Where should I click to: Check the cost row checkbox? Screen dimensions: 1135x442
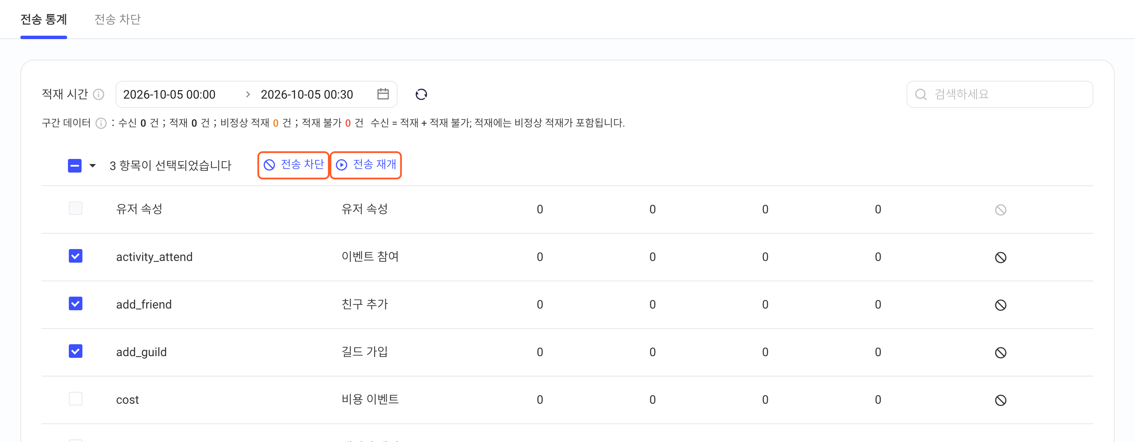tap(76, 399)
